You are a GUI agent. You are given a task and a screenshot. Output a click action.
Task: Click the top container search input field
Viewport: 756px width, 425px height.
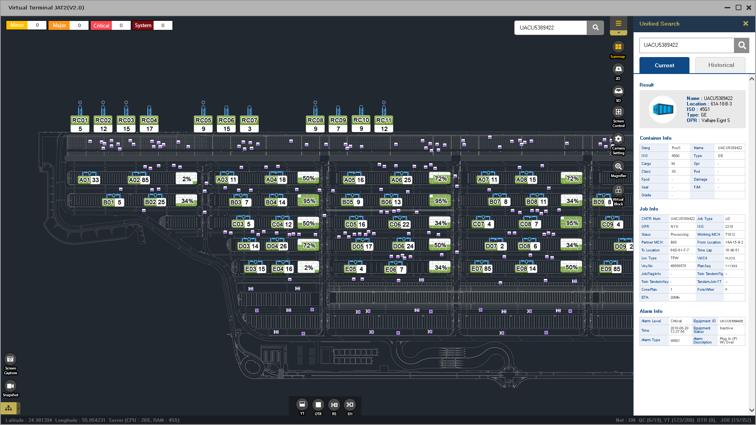[550, 28]
